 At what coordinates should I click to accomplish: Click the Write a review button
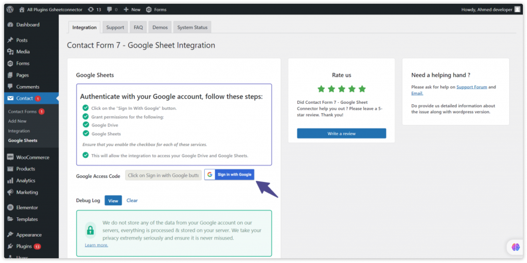coord(342,134)
